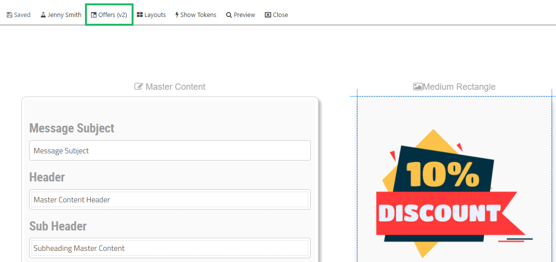
Task: Click the Master Content edit pencil icon
Action: point(139,87)
